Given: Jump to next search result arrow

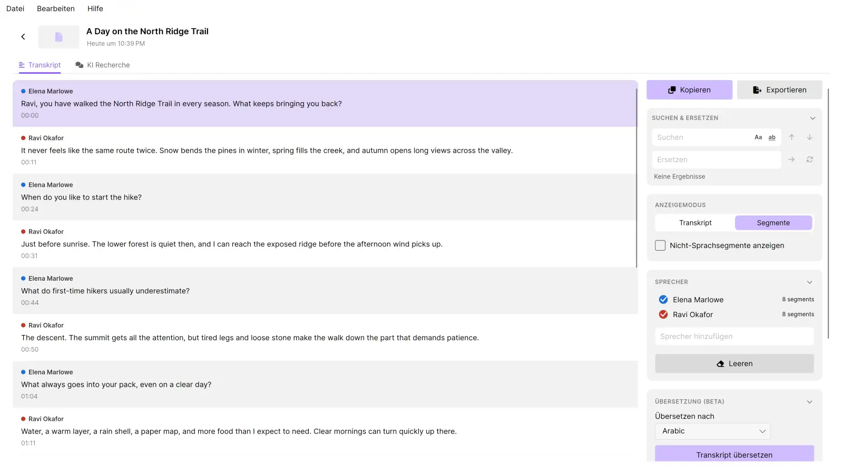Looking at the screenshot, I should pyautogui.click(x=810, y=137).
